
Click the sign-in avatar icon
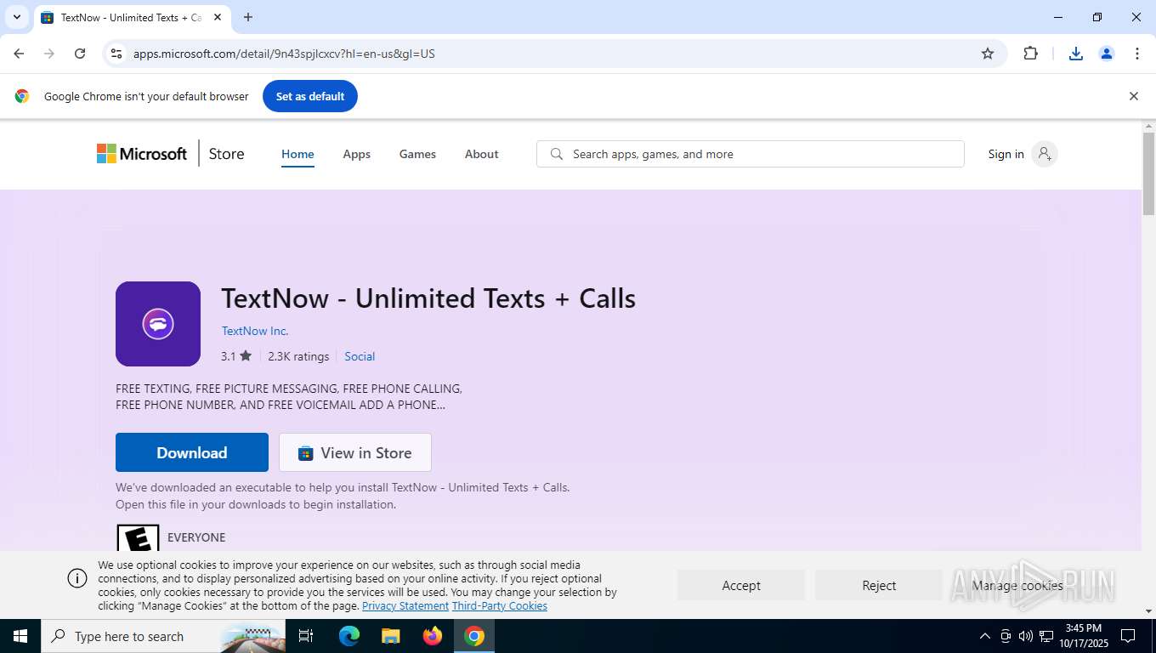tap(1045, 154)
